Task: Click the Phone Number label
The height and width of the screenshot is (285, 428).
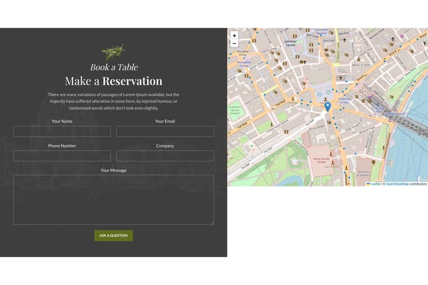Action: pos(62,146)
